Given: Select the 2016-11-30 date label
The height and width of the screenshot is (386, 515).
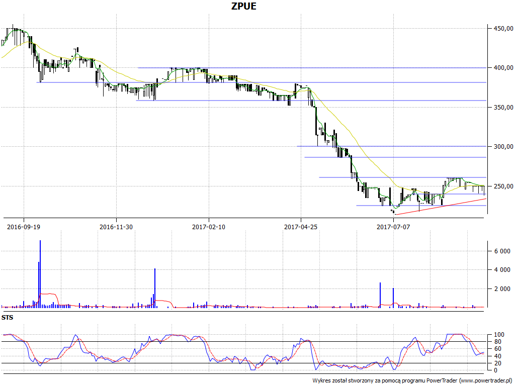Looking at the screenshot, I should click(x=116, y=227).
